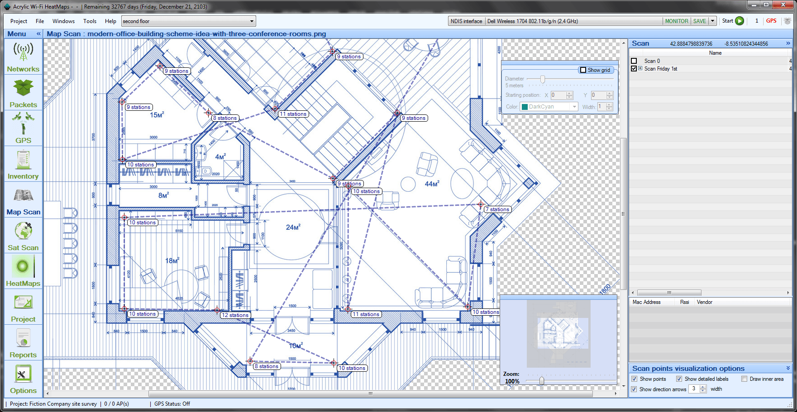Screen dimensions: 797x412
Task: Click the MONITOR button
Action: pyautogui.click(x=676, y=21)
